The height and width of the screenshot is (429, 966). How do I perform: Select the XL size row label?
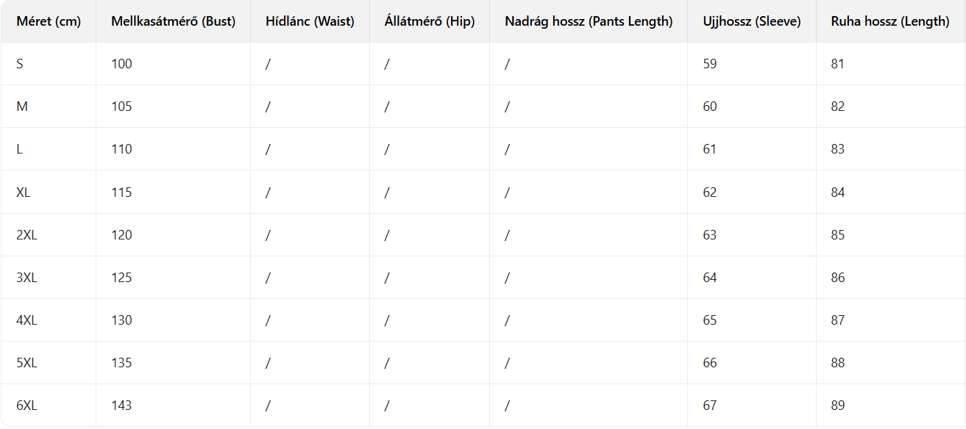[23, 192]
